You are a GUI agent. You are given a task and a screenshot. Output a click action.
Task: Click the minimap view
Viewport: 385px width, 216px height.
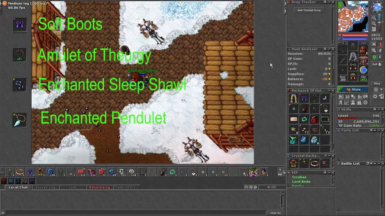(x=353, y=16)
